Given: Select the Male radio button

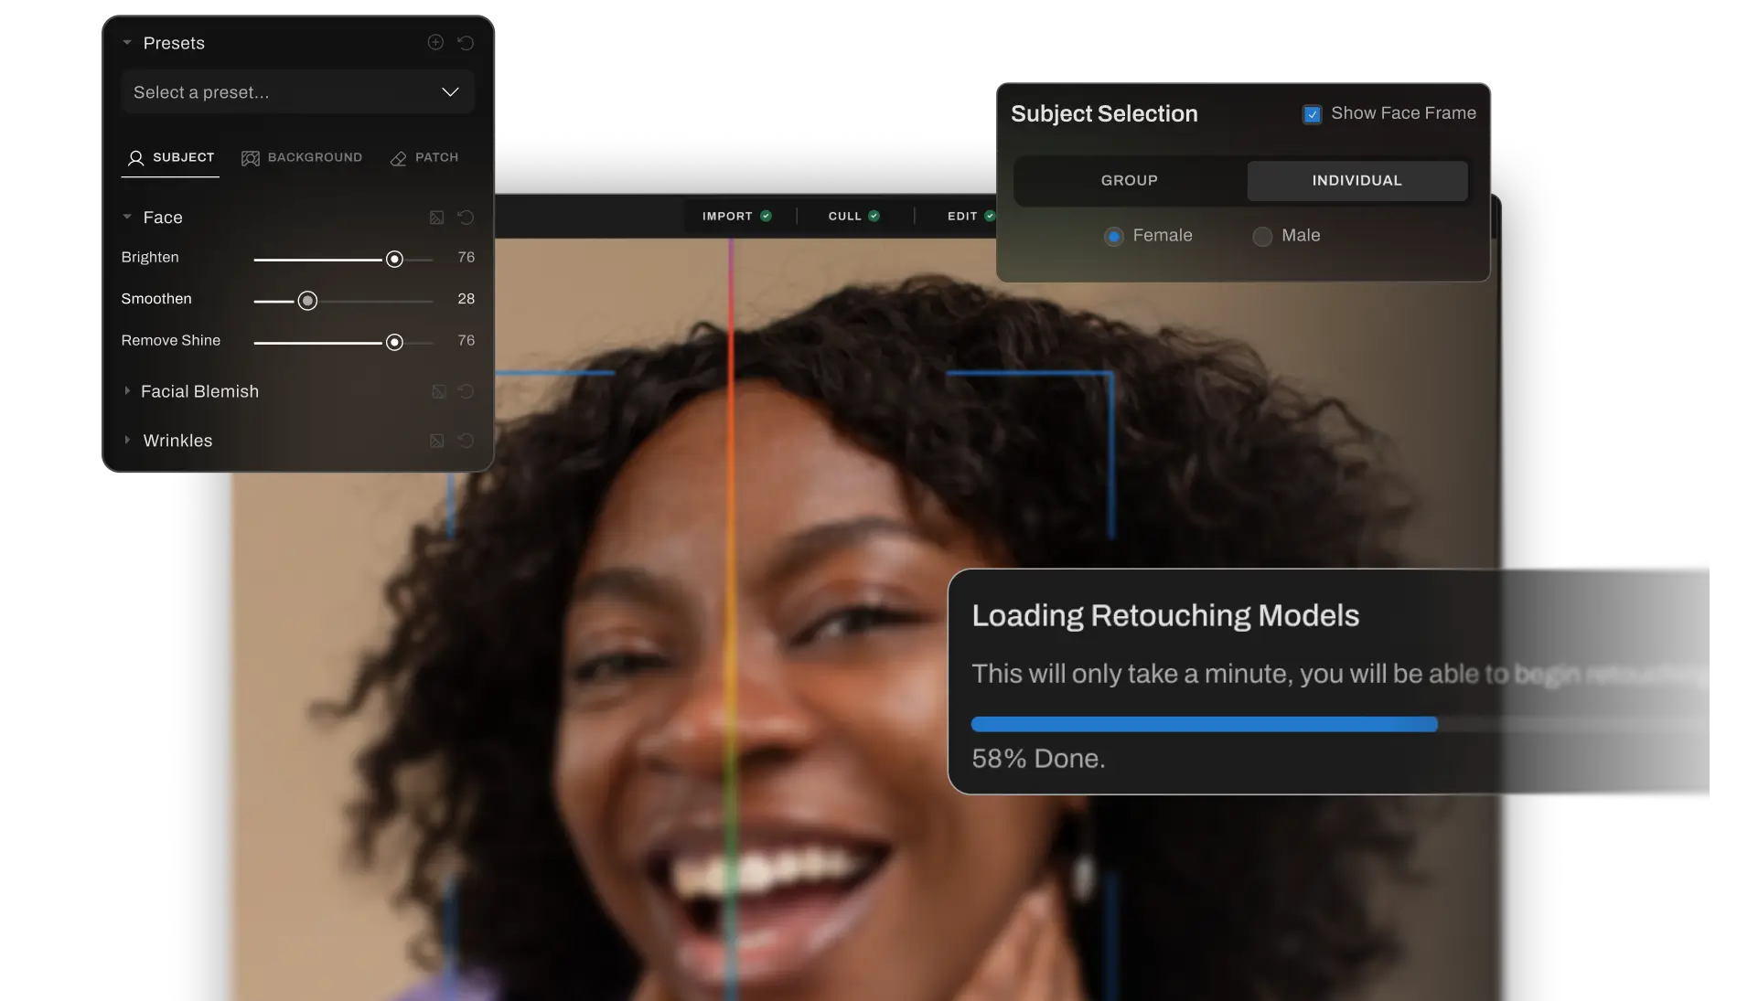Looking at the screenshot, I should click(1262, 237).
